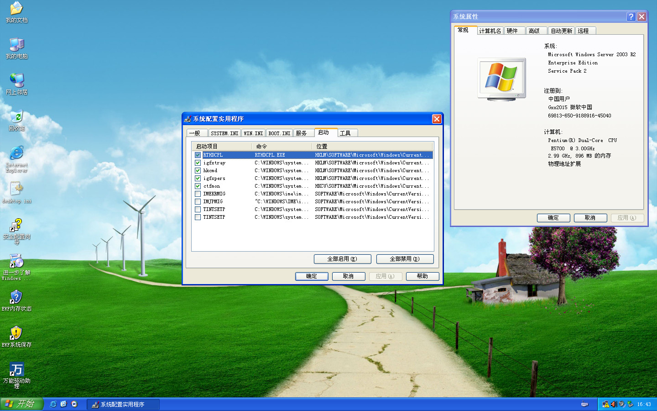
Task: Select the Internet Explorer desktop icon
Action: pyautogui.click(x=16, y=159)
